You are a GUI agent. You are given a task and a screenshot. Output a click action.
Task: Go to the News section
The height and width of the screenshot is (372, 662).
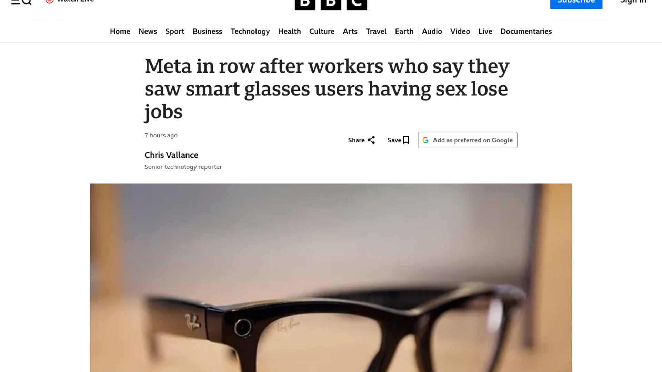148,32
